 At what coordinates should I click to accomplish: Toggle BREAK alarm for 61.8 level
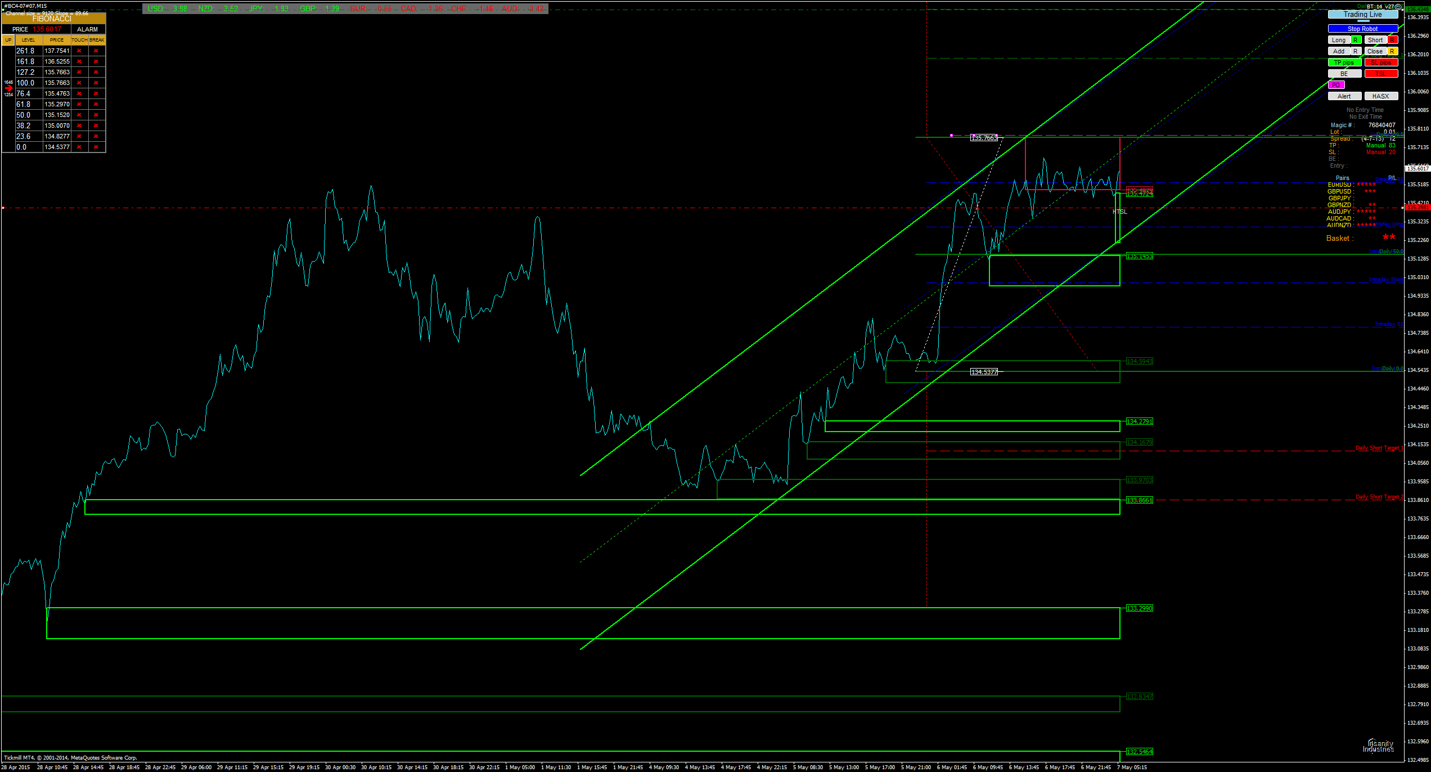(x=96, y=105)
